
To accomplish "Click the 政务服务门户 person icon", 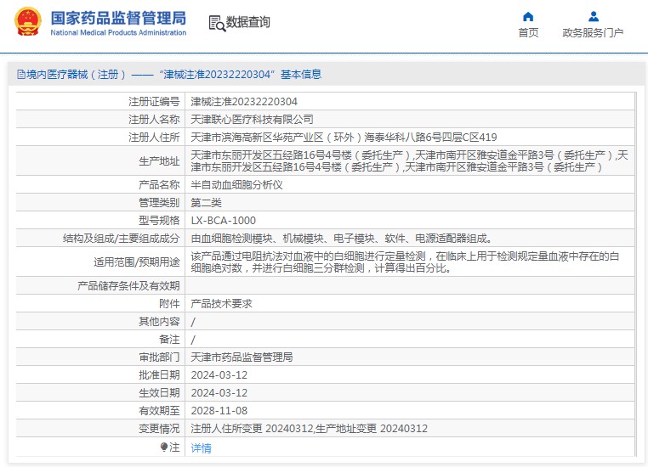I will pyautogui.click(x=594, y=16).
